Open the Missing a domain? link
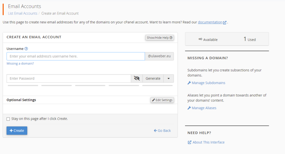This screenshot has width=285, height=154. click(20, 63)
